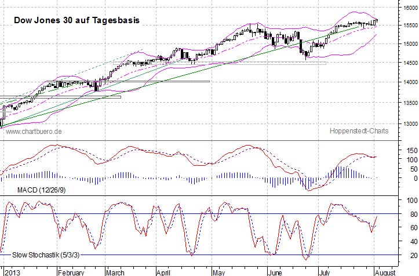Screen dimensions: 419x276
Task: Click the 2013 label on time axis
Action: tap(13, 273)
